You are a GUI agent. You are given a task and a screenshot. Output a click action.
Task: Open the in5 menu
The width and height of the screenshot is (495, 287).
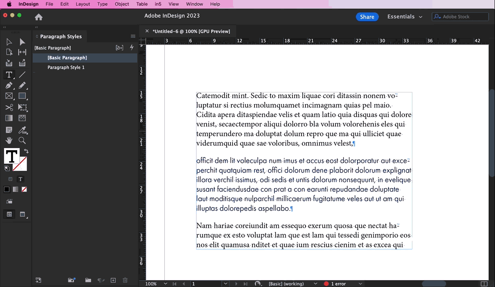[158, 4]
